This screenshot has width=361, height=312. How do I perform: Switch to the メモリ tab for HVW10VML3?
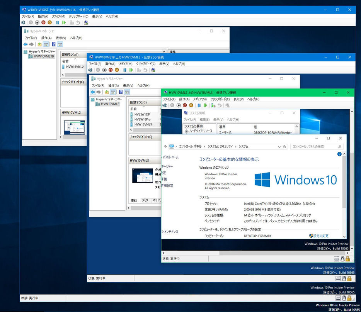[145, 200]
